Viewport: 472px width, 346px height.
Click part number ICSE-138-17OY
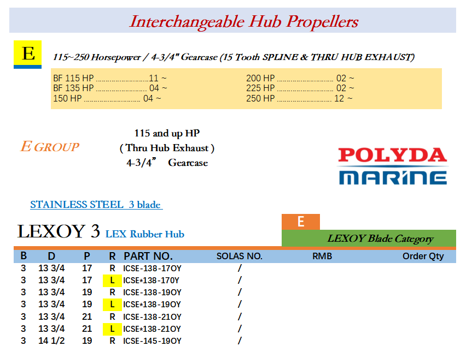(152, 268)
